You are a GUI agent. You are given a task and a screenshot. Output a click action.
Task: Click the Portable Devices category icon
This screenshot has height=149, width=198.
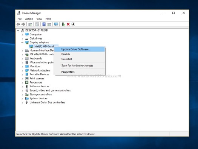[x=27, y=74]
